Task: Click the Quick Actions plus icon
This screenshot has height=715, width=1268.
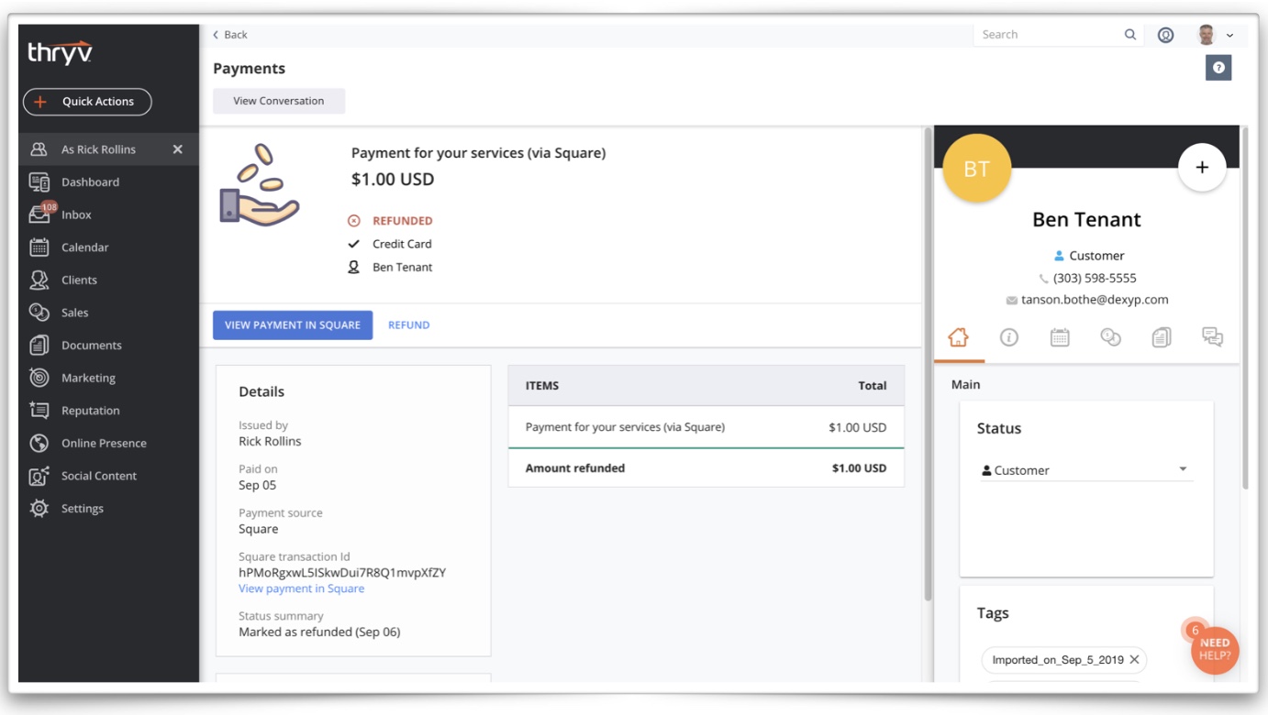Action: tap(40, 102)
